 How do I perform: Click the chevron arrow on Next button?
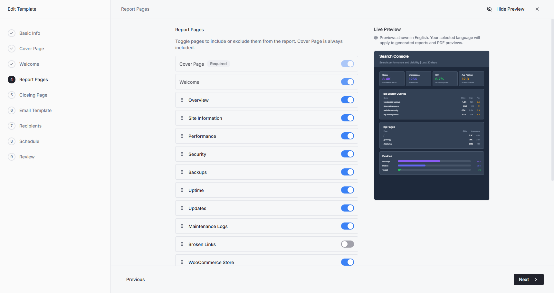(x=536, y=279)
